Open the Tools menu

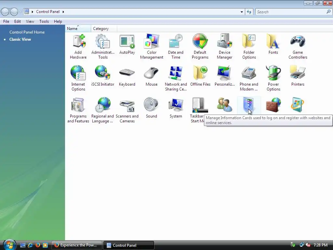[x=44, y=21]
